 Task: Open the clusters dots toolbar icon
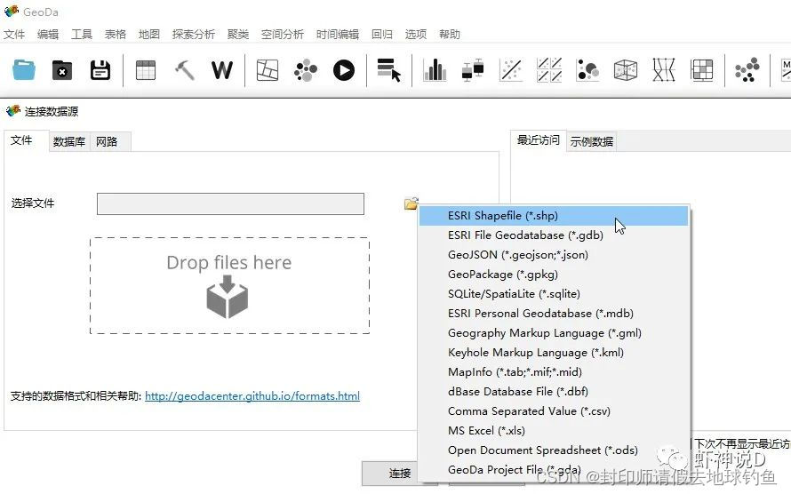coord(306,70)
